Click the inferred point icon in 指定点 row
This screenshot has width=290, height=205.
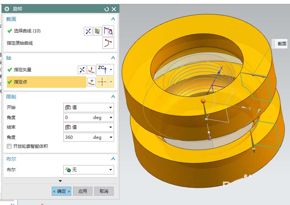[x=102, y=82]
